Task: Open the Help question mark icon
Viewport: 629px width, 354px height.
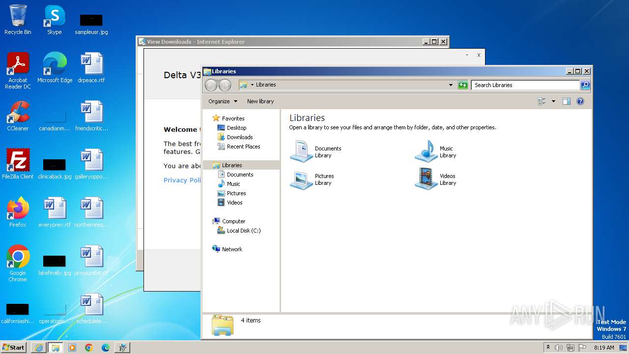Action: 580,101
